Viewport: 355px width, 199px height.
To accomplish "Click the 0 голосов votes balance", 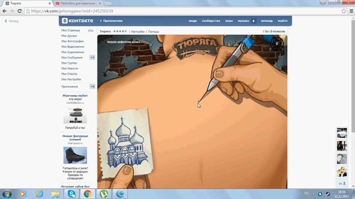I will pos(277,32).
